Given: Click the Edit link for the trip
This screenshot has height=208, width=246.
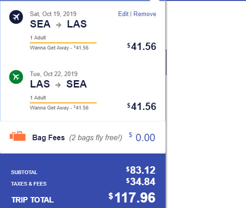Looking at the screenshot, I should point(123,14).
